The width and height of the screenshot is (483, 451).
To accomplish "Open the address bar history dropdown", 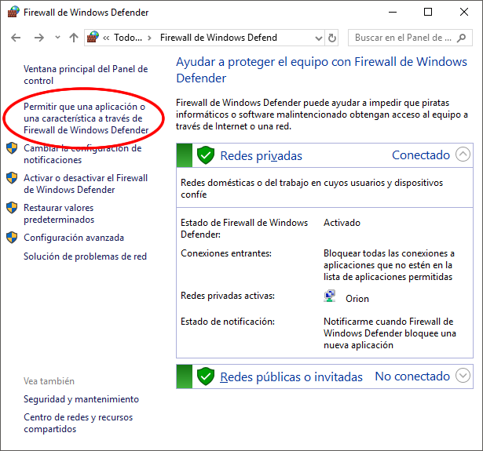I will (x=319, y=38).
